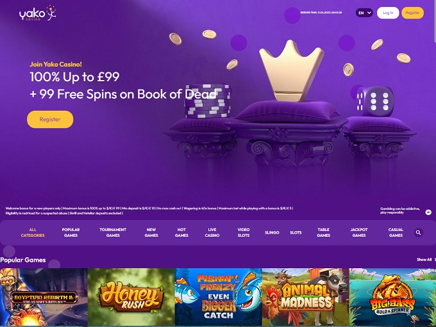Viewport: 436px width, 327px height.
Task: Go to the Live Casino category
Action: [x=212, y=232]
